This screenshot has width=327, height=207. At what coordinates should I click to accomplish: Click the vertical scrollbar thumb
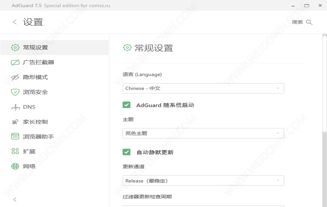click(x=325, y=84)
